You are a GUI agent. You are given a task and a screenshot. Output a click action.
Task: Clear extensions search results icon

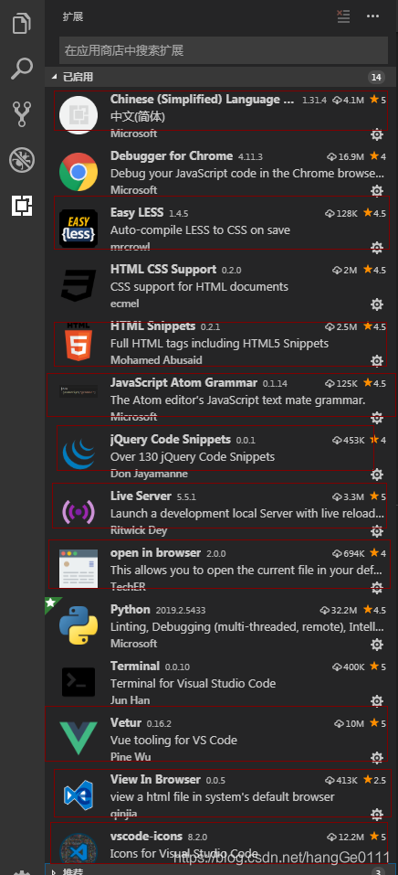click(x=344, y=16)
